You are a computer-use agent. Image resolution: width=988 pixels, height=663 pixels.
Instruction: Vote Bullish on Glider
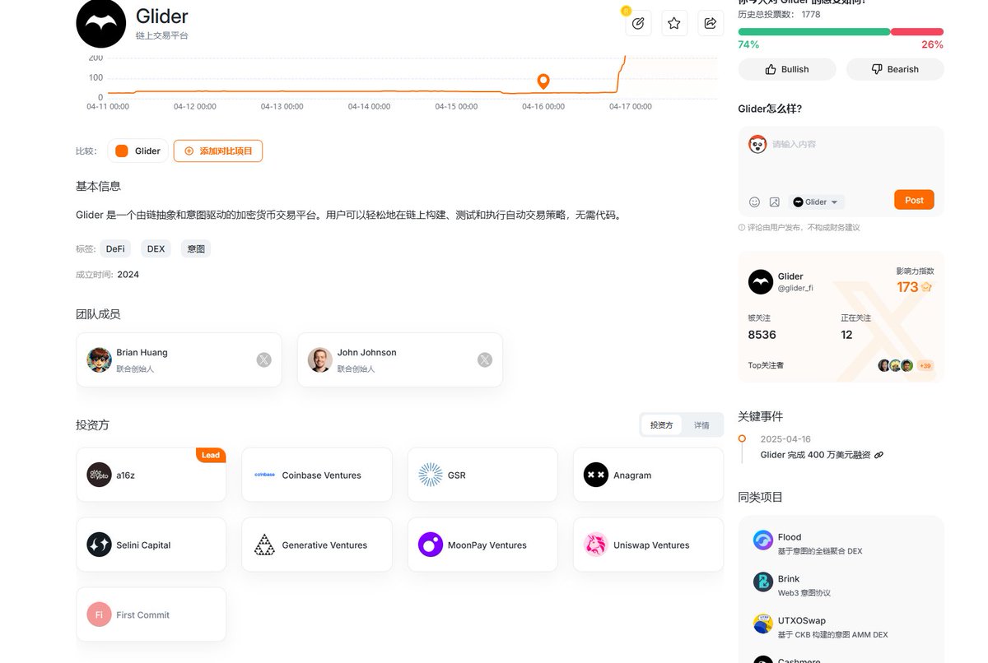tap(787, 69)
